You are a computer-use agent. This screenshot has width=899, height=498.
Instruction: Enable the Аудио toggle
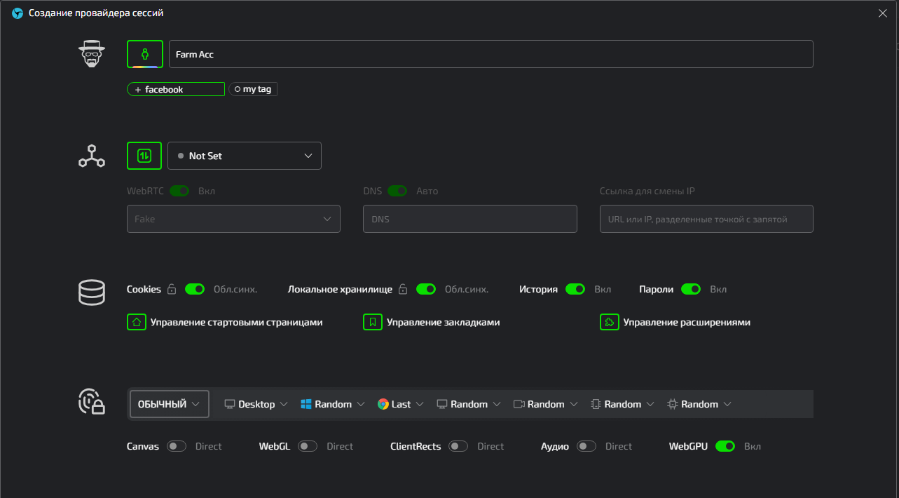(586, 446)
